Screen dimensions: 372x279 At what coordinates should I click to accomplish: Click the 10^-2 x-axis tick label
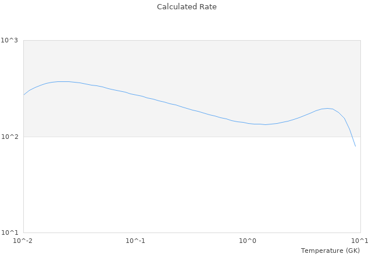[x=23, y=241]
